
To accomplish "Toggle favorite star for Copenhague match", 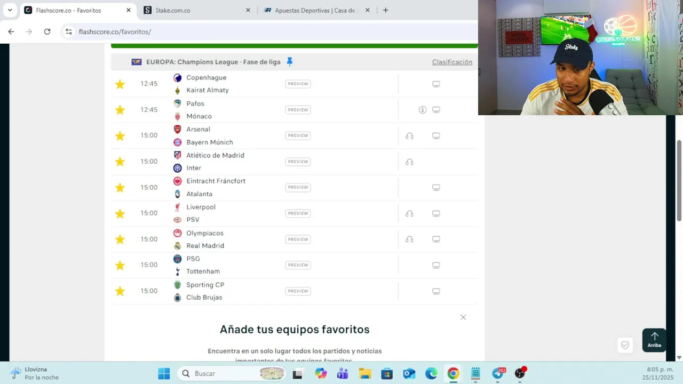I will tap(120, 84).
